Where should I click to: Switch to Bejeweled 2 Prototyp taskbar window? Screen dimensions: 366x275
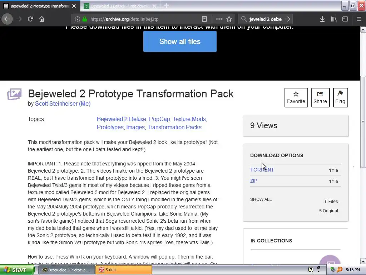66,270
